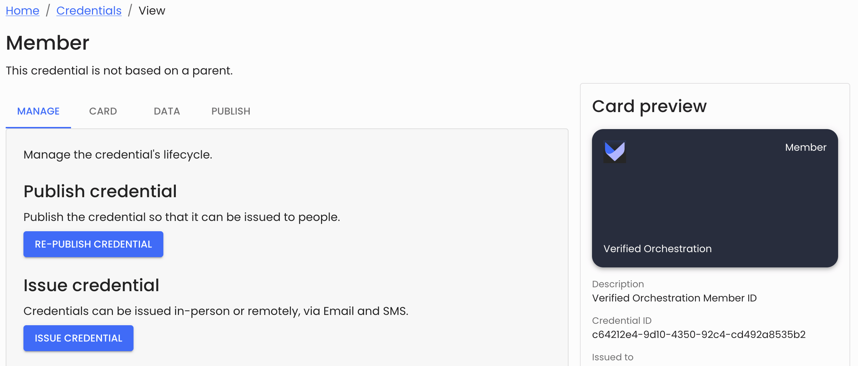Switch to the CARD tab
Image resolution: width=858 pixels, height=366 pixels.
tap(103, 111)
